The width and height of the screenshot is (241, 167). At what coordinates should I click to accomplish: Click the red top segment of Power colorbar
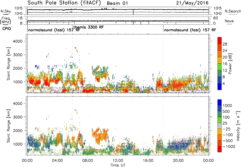(220, 40)
